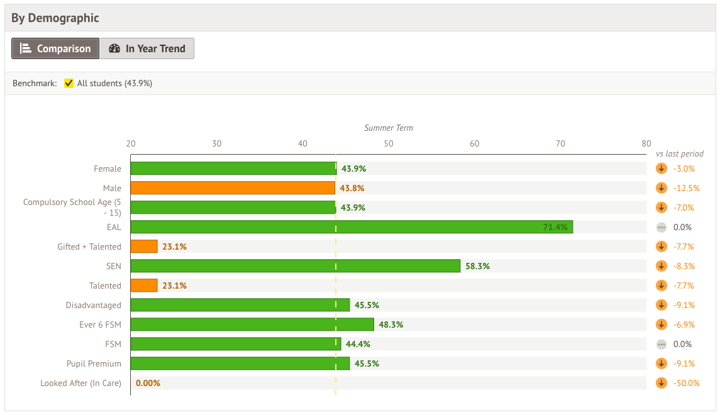
Task: Click the Ever 6 FSM 48.3% bar
Action: (x=252, y=324)
